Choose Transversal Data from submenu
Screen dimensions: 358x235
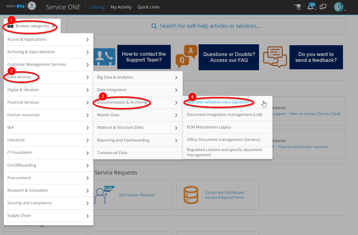(x=112, y=153)
